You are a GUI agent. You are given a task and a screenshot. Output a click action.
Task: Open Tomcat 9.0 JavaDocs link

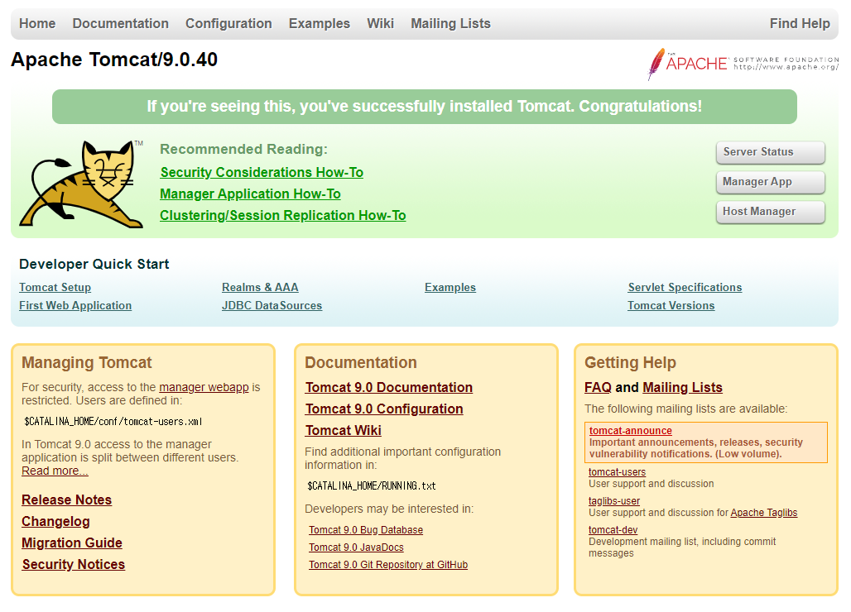[356, 547]
